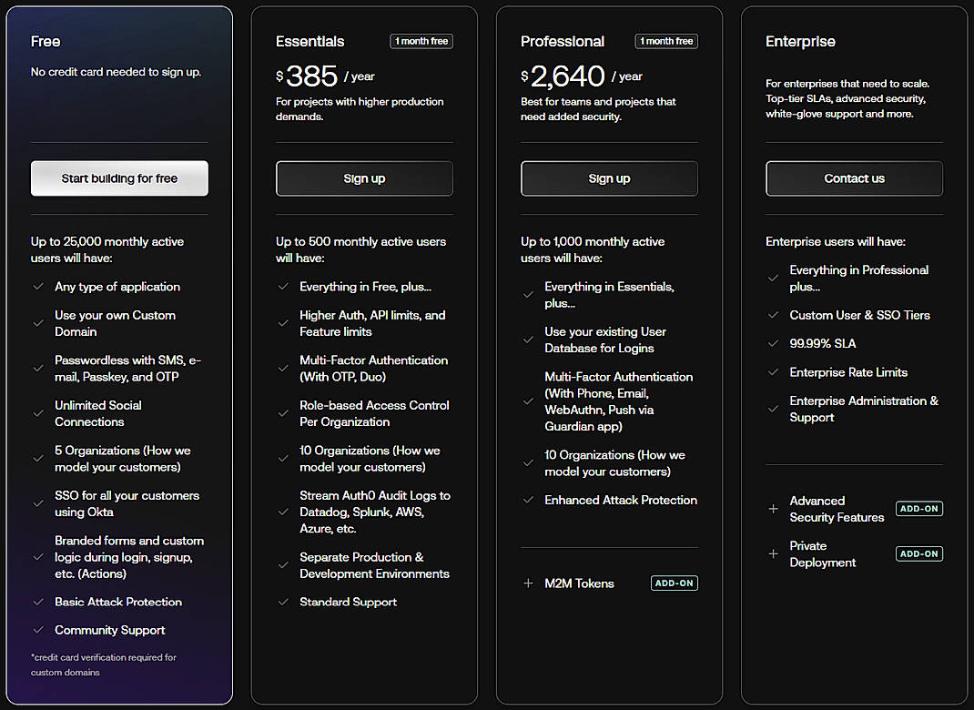Viewport: 974px width, 710px height.
Task: Click 'Standard Support' feature text
Action: 348,602
